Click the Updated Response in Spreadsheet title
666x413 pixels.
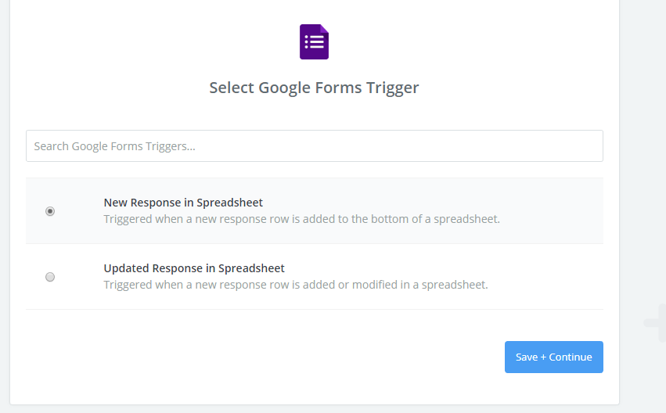[194, 268]
